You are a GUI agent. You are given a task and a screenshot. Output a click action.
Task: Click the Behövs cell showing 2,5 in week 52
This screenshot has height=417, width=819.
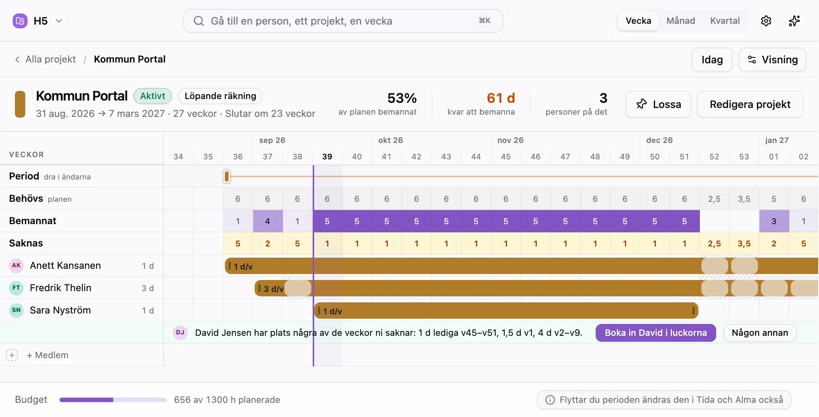click(x=714, y=199)
